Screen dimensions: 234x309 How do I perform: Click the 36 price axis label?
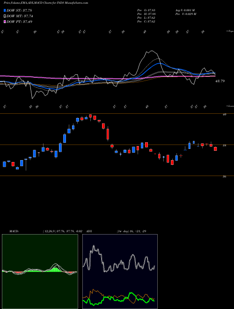point(224,177)
